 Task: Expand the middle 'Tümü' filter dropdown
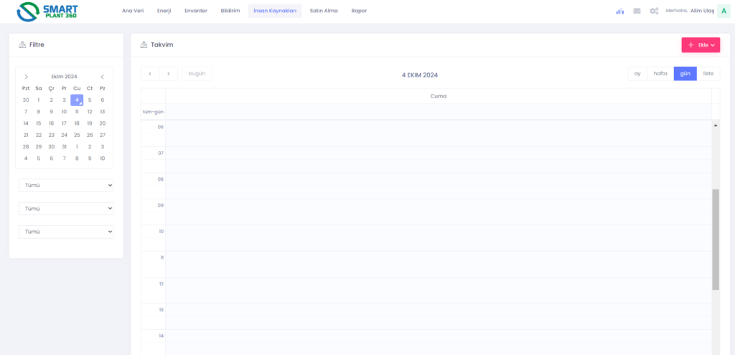pos(66,209)
